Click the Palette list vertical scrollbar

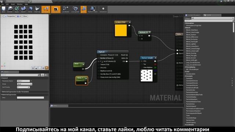234,27
